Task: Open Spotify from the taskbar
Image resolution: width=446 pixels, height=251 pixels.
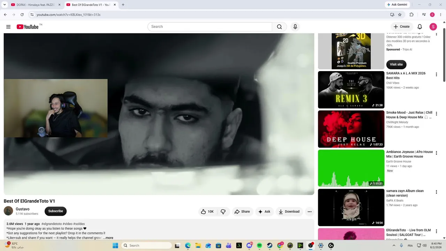Action: (x=259, y=246)
